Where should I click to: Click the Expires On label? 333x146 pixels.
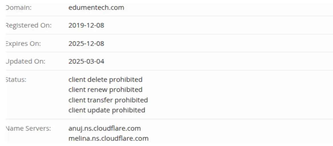23,44
